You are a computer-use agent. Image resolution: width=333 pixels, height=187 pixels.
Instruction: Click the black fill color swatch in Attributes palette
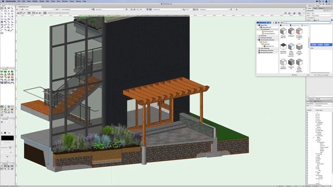[7, 138]
